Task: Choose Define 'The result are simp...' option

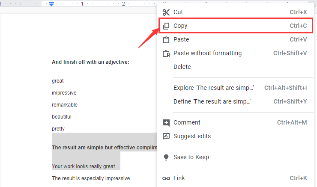Action: 212,102
